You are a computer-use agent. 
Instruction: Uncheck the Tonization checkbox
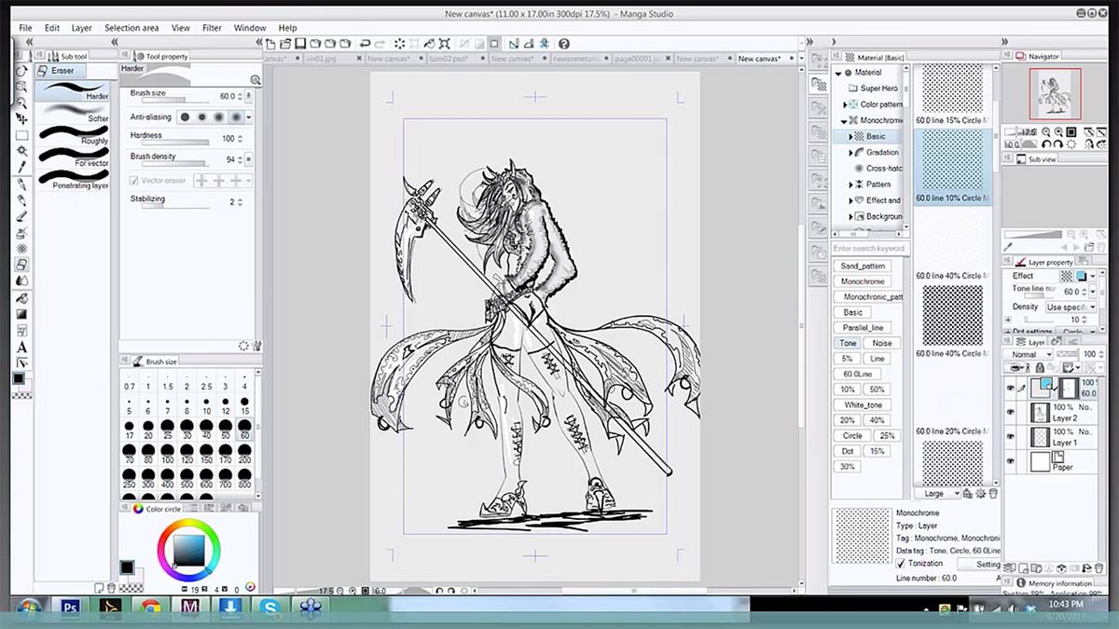901,563
